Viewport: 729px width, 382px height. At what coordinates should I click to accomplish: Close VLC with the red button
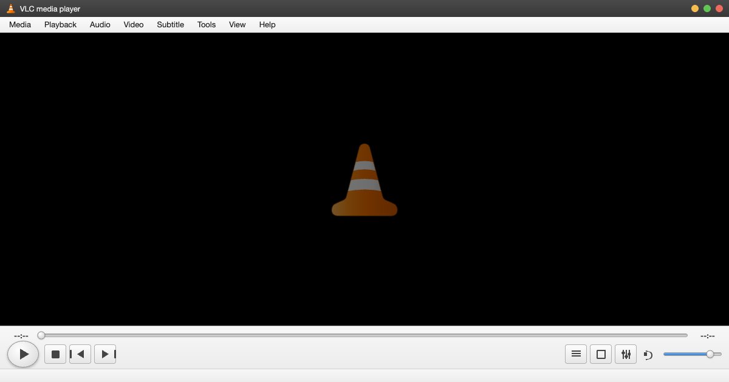[719, 8]
